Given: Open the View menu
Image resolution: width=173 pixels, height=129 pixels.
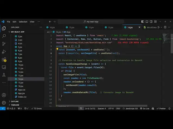Looking at the screenshot, I should coord(32,22).
